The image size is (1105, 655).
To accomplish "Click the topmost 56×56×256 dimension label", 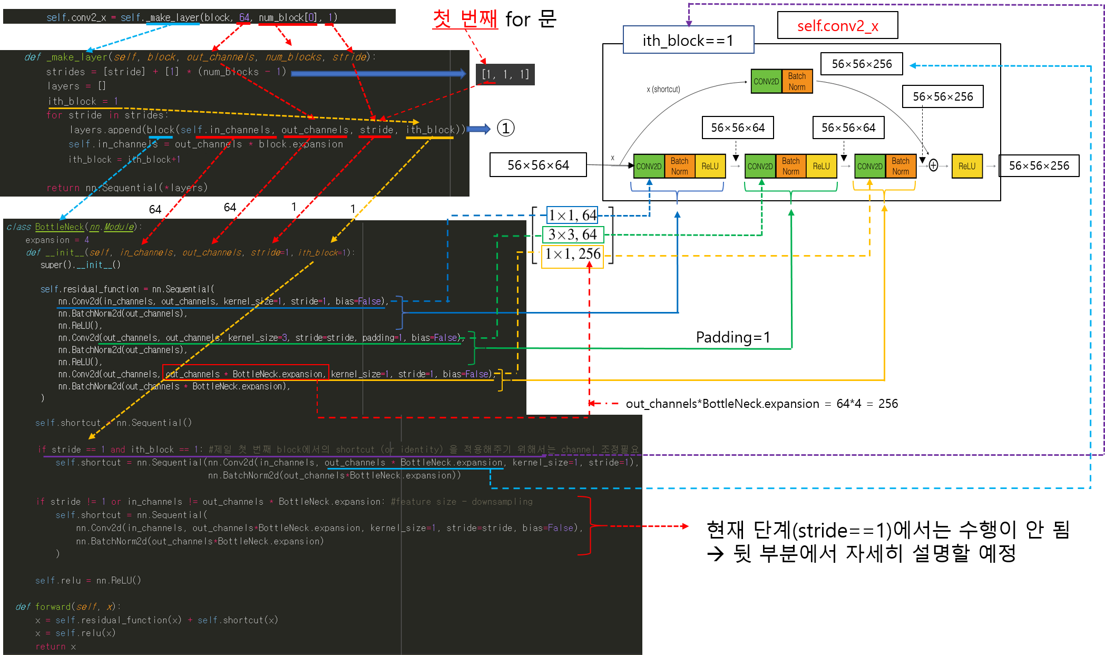I will pos(862,64).
